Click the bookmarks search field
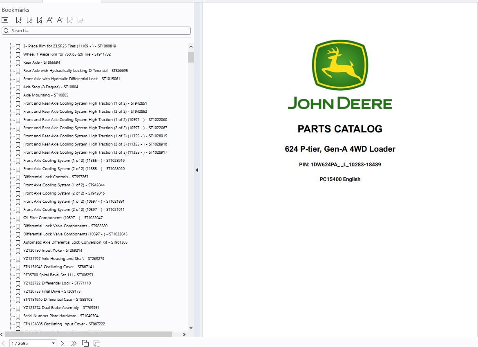478x347 pixels. (x=96, y=31)
